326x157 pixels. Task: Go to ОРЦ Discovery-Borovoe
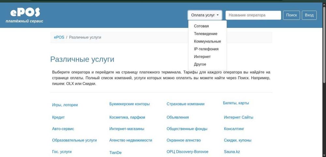click(187, 151)
